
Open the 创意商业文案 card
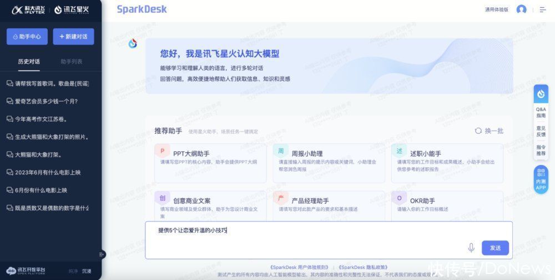210,206
